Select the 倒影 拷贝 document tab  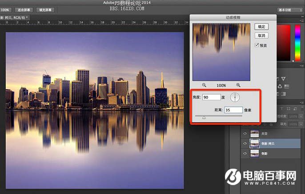pos(14,18)
